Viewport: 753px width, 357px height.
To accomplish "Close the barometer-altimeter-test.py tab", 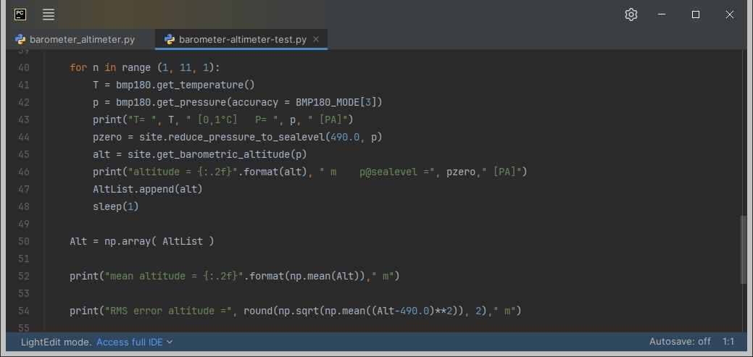I will click(316, 39).
